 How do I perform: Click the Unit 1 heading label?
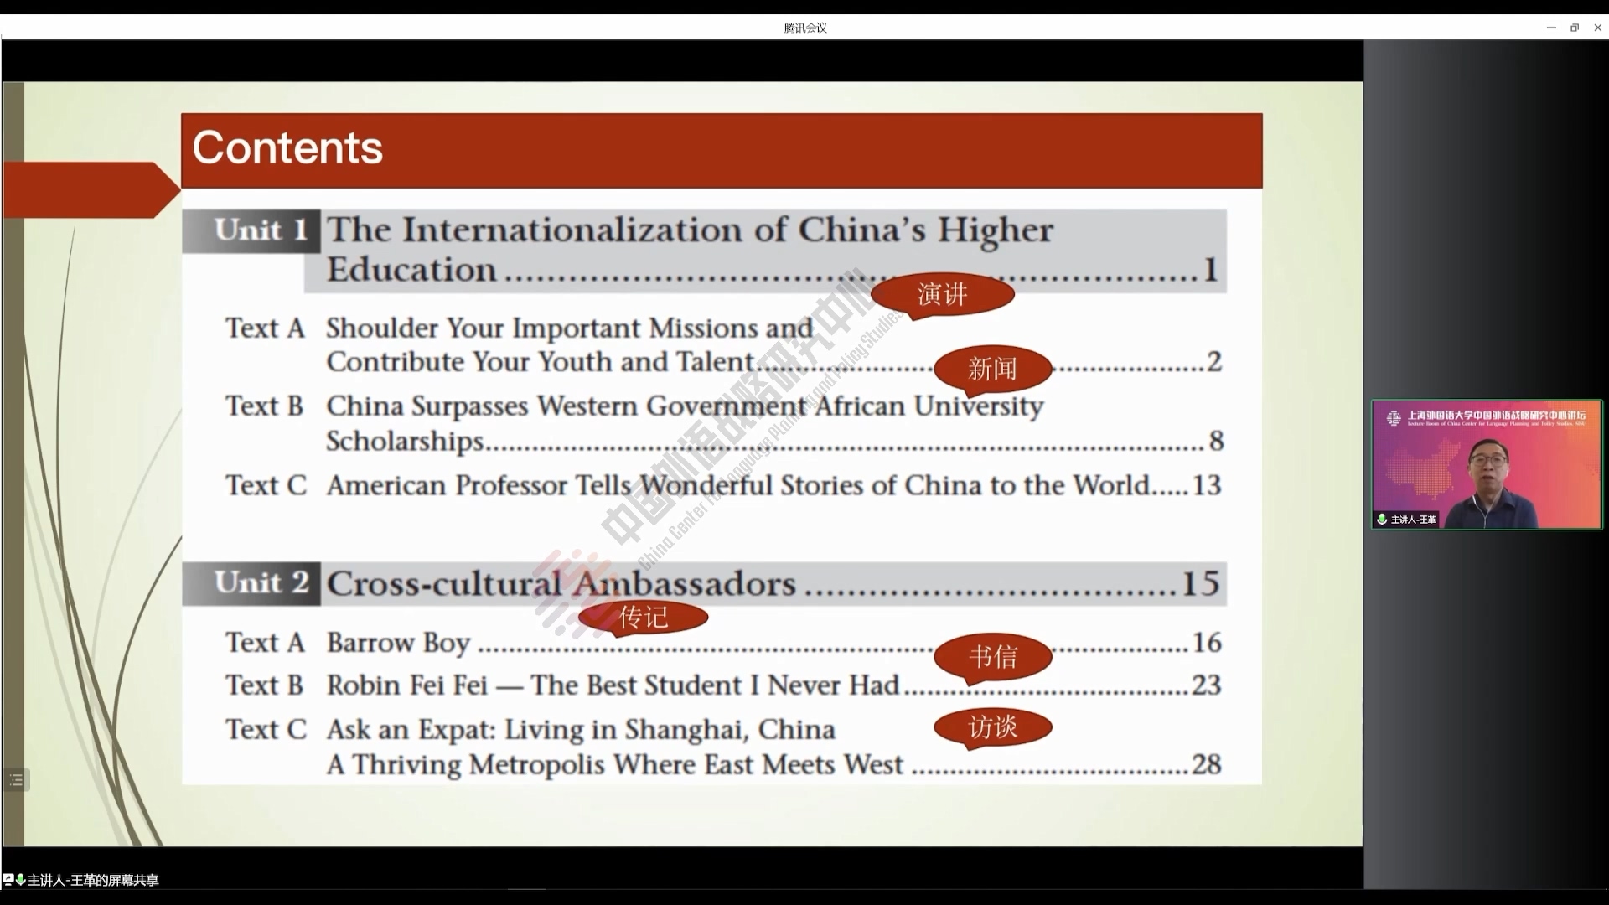[x=260, y=230]
